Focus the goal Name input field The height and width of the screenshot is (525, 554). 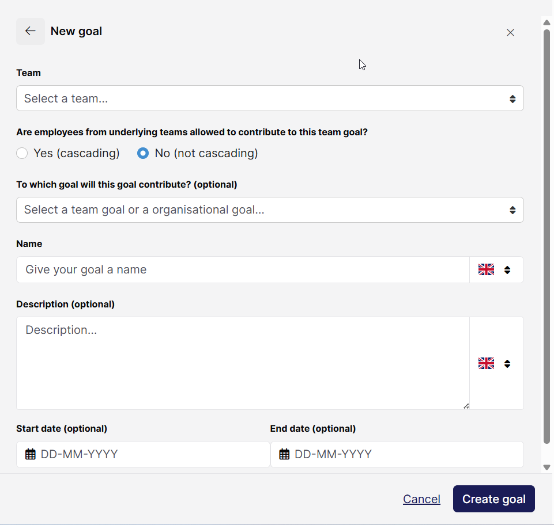(x=243, y=269)
